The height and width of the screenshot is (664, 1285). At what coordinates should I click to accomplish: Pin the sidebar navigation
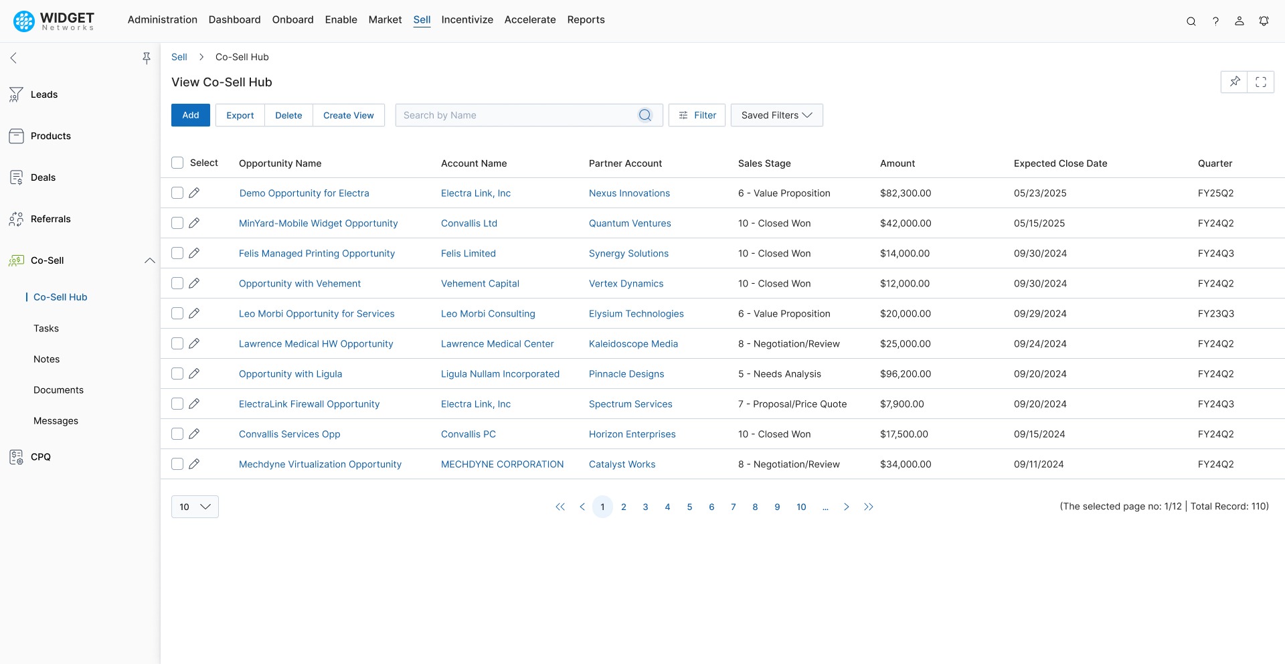click(147, 58)
